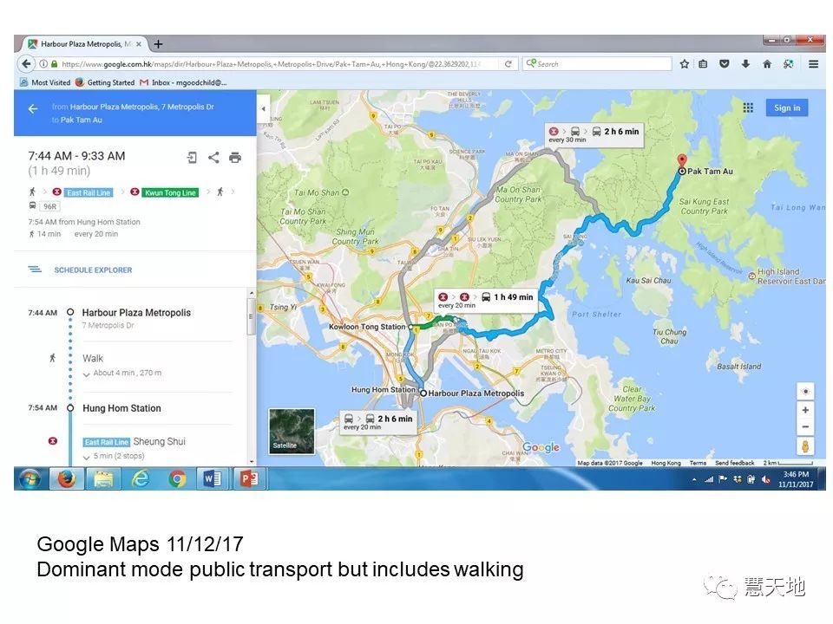Click the Sign in button
The height and width of the screenshot is (624, 833).
coord(786,107)
